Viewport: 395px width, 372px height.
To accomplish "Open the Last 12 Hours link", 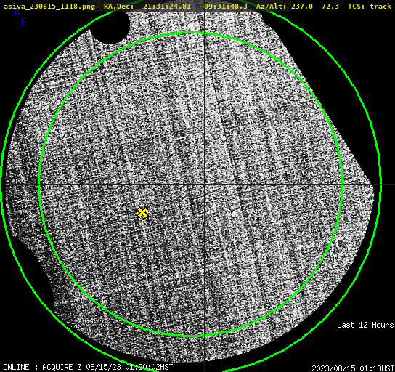I will 365,325.
